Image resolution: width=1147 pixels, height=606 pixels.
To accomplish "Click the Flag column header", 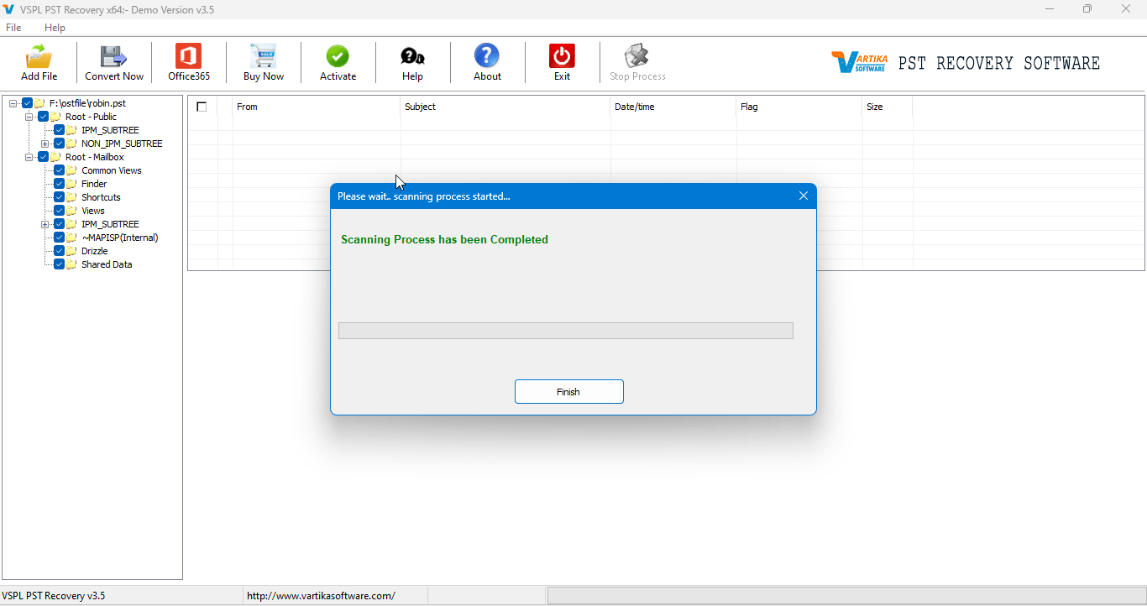I will pyautogui.click(x=799, y=107).
